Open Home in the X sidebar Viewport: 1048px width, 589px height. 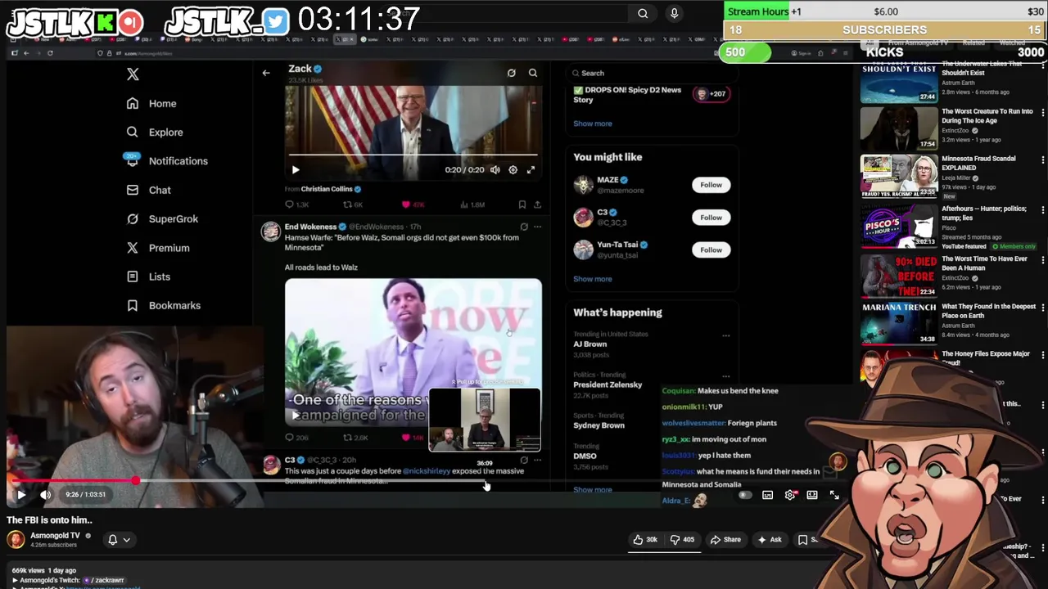pyautogui.click(x=151, y=104)
